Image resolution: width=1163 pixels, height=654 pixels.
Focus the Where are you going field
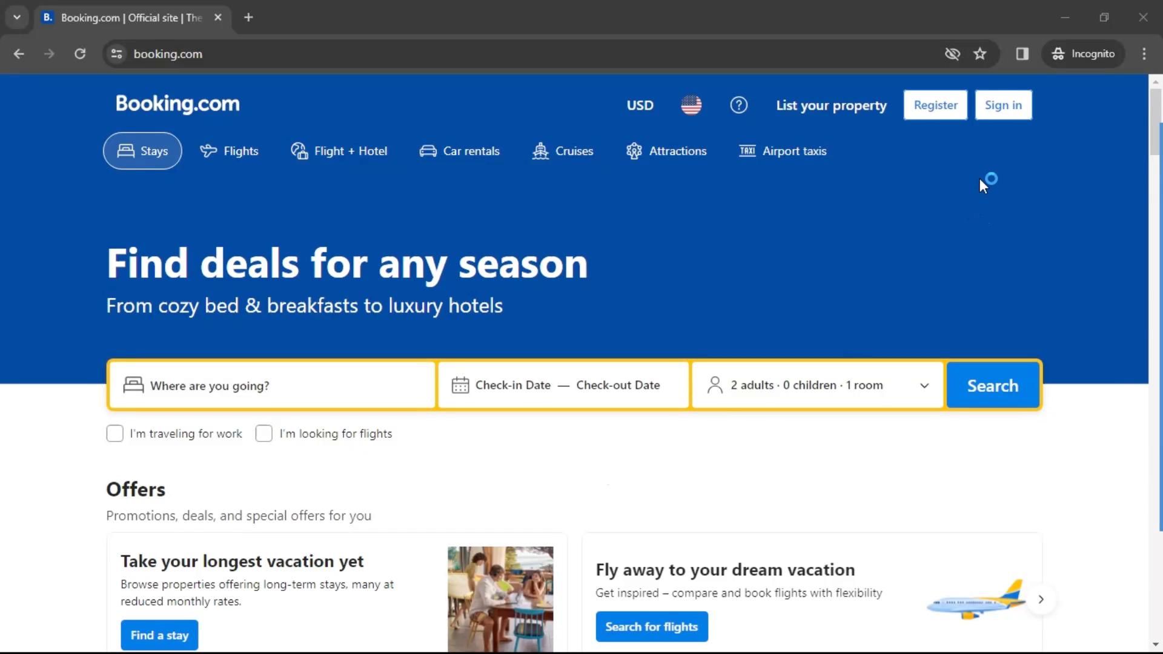click(x=273, y=385)
